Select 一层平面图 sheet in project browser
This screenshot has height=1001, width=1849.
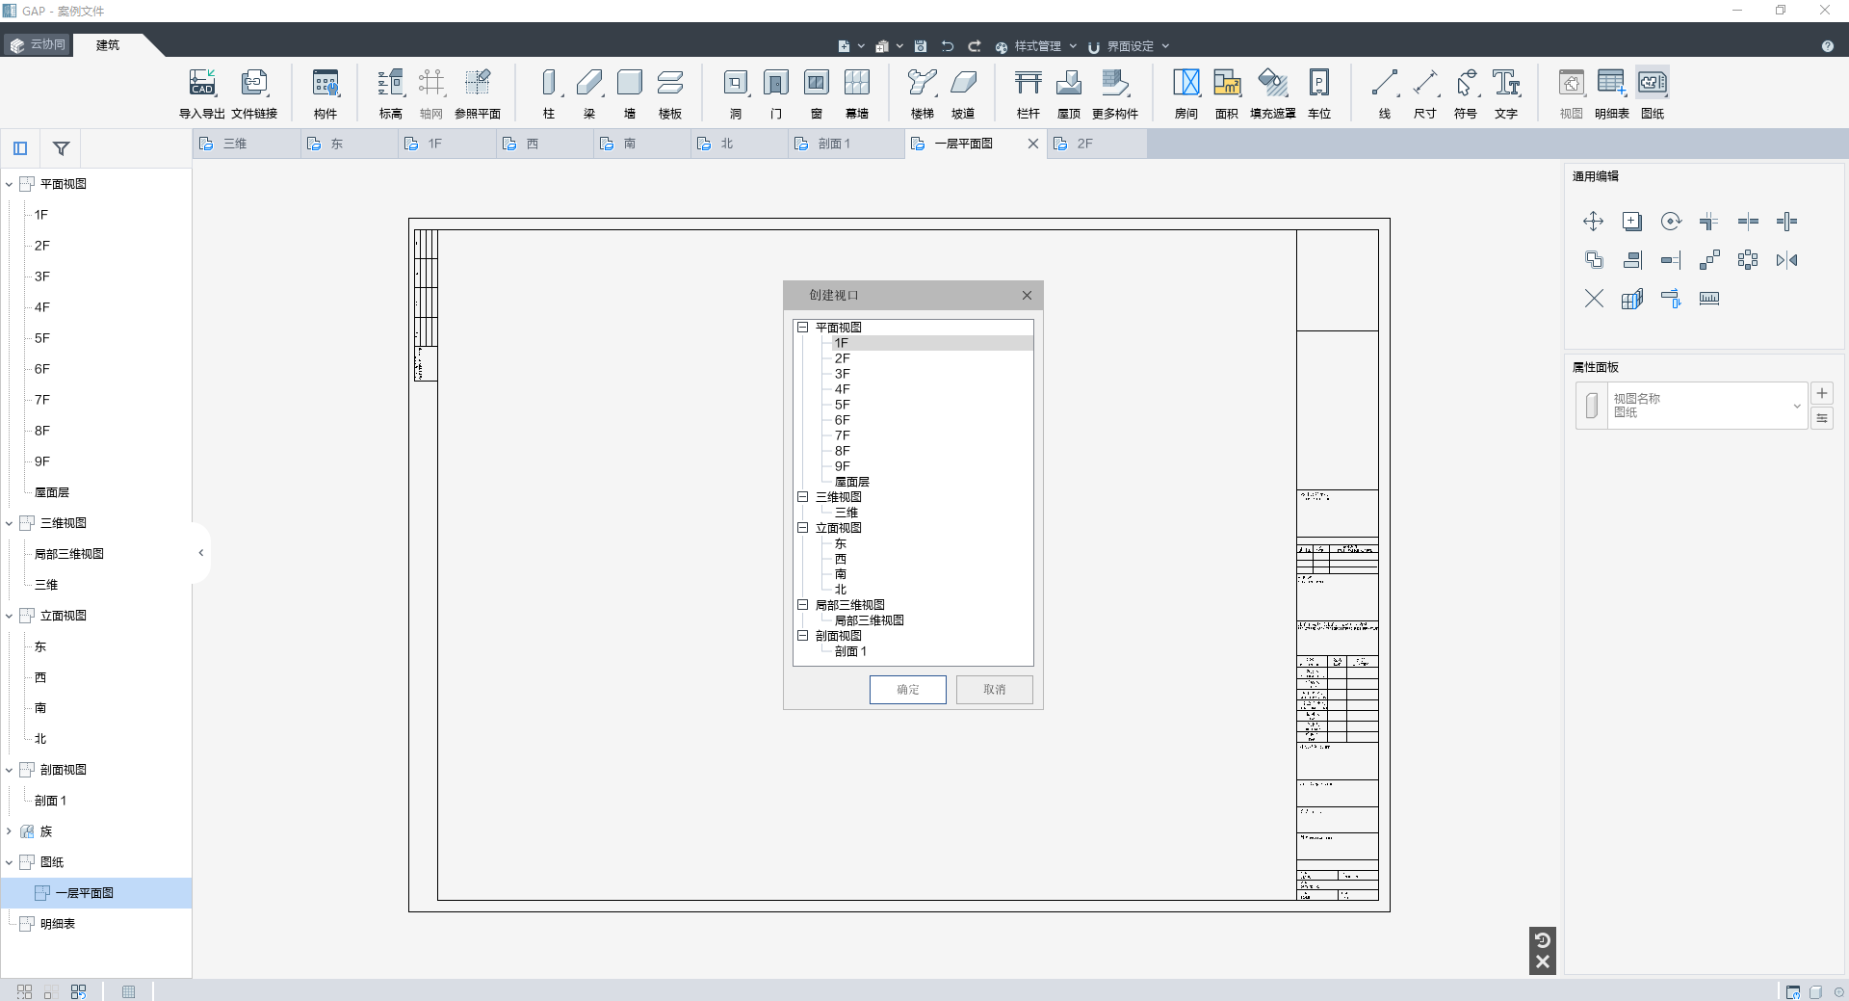tap(96, 893)
